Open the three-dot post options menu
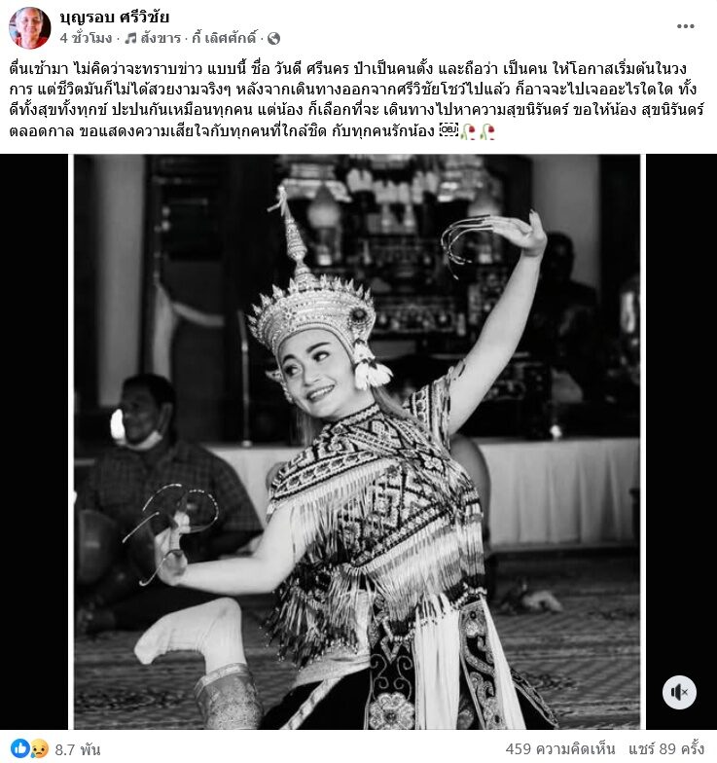The width and height of the screenshot is (717, 763). click(685, 26)
